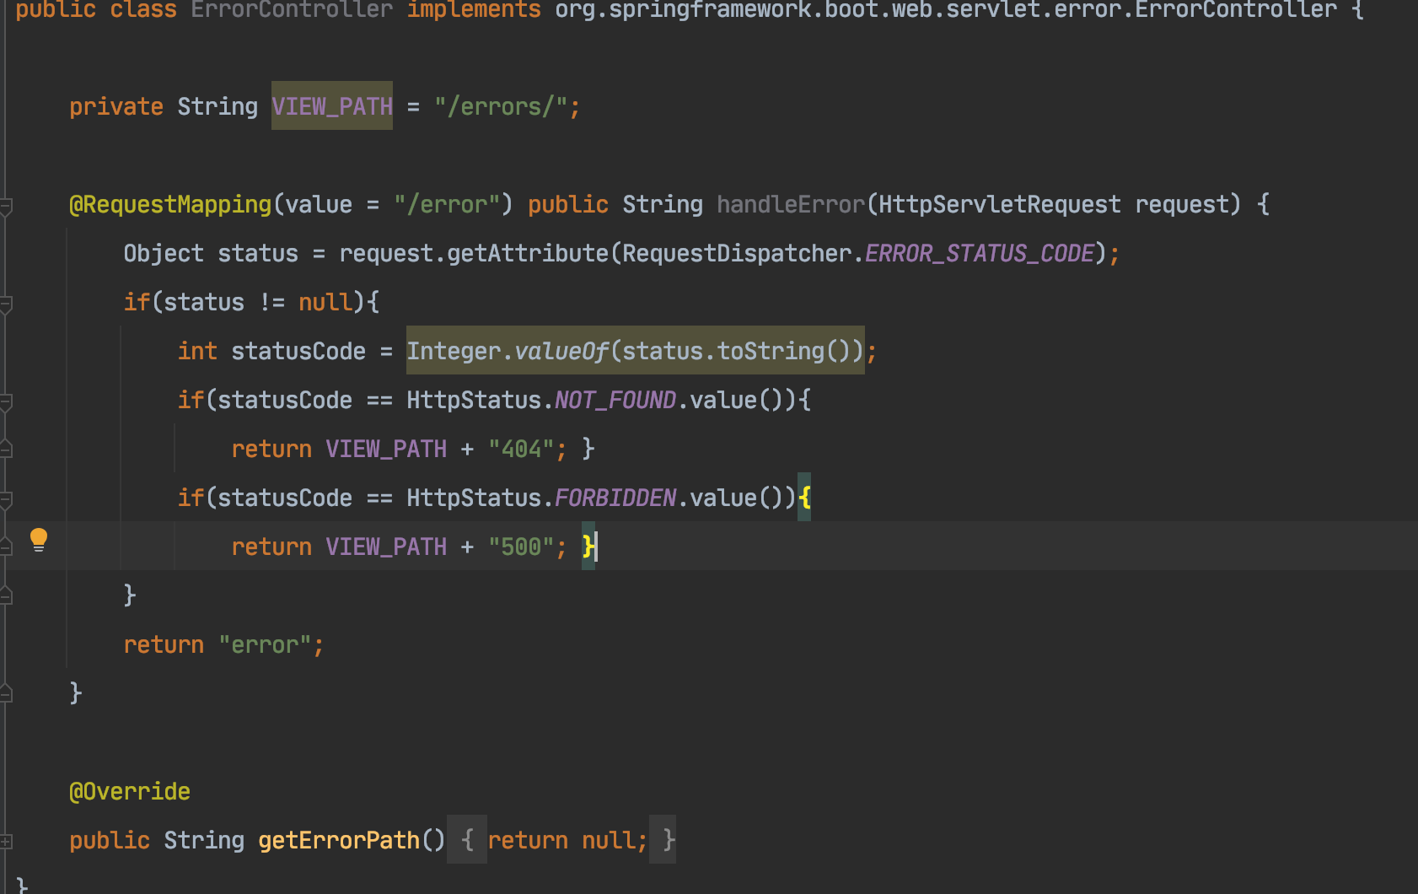This screenshot has width=1418, height=894.
Task: Click the implements keyword
Action: (x=474, y=9)
